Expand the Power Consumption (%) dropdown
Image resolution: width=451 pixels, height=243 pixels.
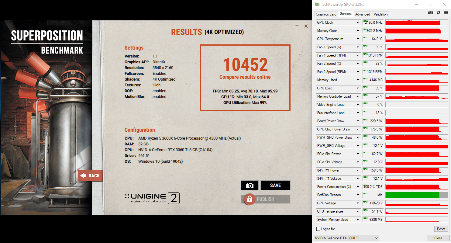(358, 187)
